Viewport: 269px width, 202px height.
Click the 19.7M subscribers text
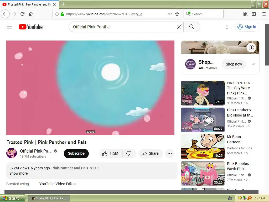click(33, 156)
